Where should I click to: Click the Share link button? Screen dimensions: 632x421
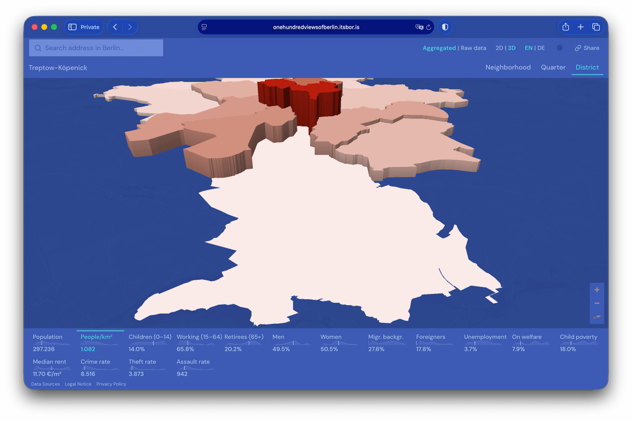pos(587,48)
